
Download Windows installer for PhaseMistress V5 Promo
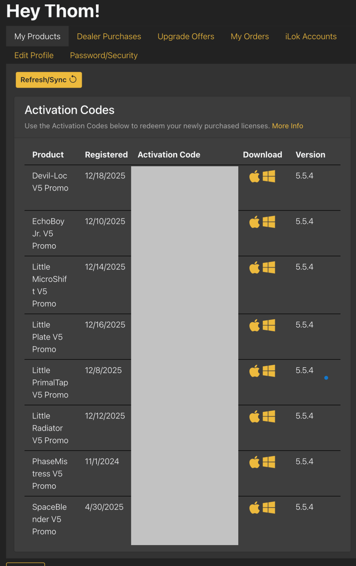click(x=269, y=462)
